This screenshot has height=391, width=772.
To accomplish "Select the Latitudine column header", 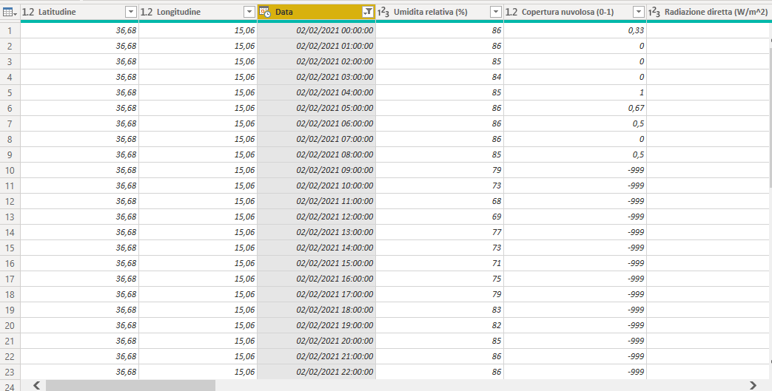I will tap(80, 12).
